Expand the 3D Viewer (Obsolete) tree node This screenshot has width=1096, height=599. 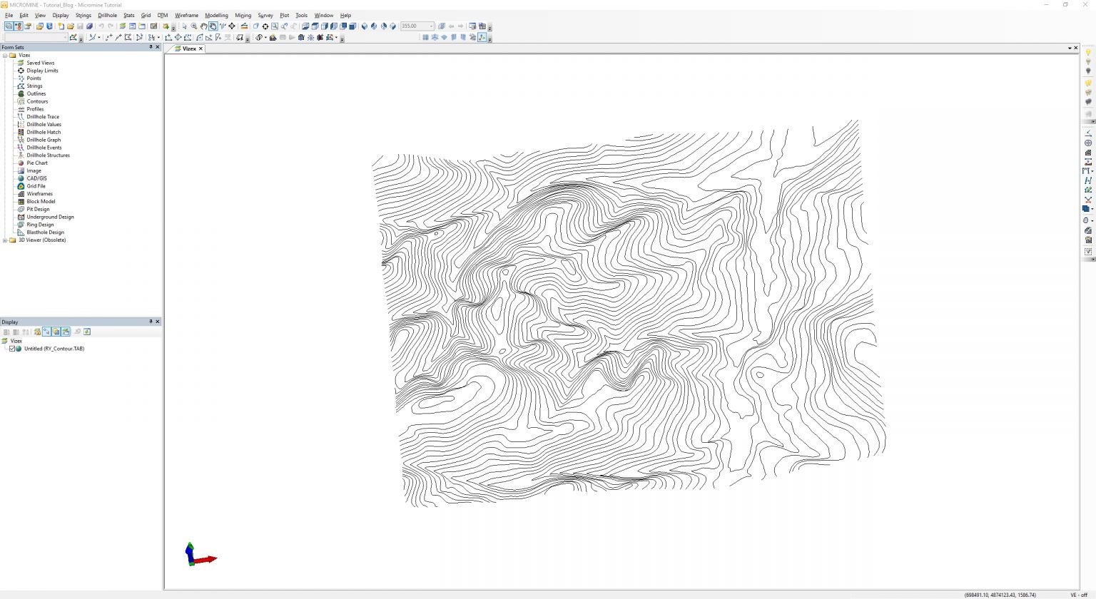pos(5,240)
